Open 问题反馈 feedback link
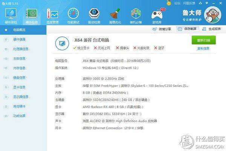The image size is (226, 151). point(189,3)
